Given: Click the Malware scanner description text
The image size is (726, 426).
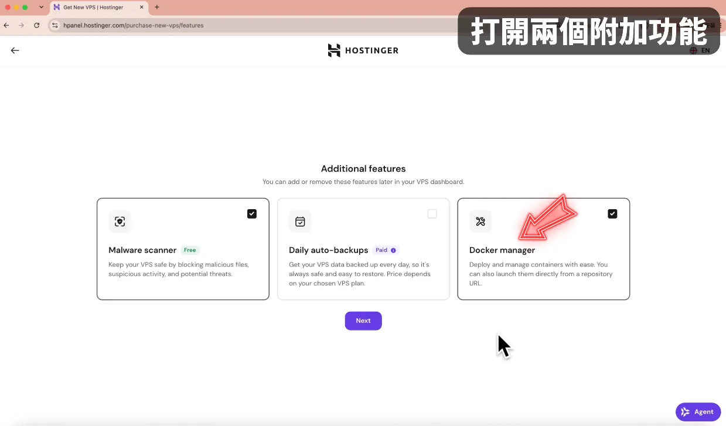Looking at the screenshot, I should (x=179, y=269).
